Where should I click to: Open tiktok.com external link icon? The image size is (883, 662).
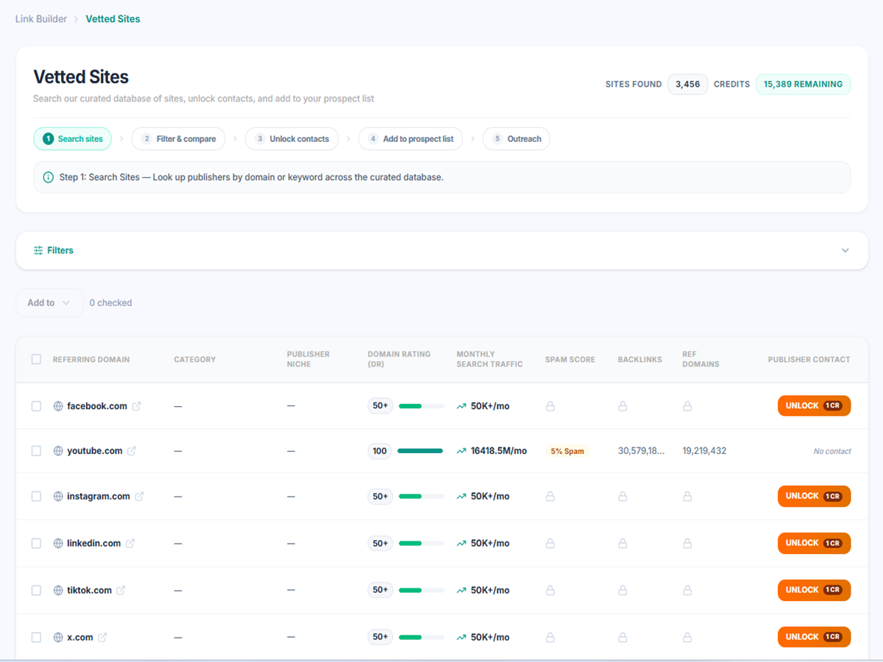tap(121, 591)
